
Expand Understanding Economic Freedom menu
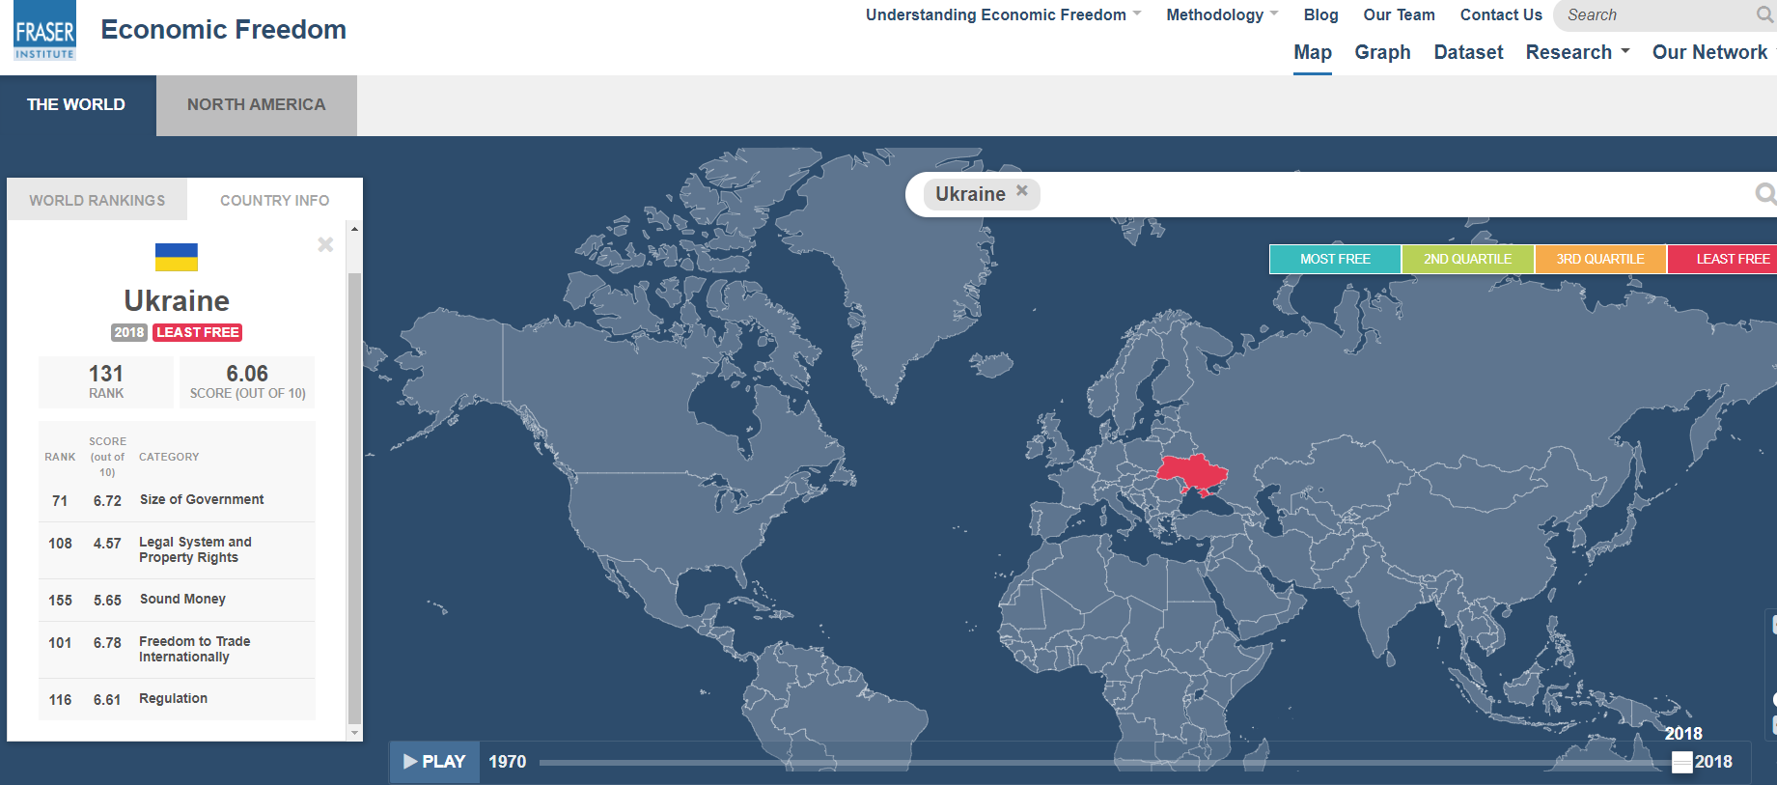coord(1003,14)
